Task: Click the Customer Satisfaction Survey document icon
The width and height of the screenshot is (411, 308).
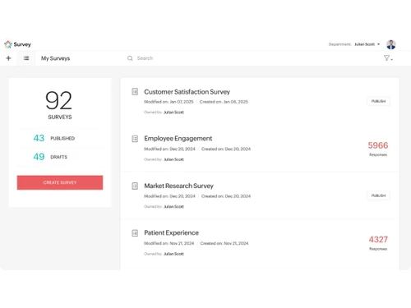Action: click(x=135, y=91)
